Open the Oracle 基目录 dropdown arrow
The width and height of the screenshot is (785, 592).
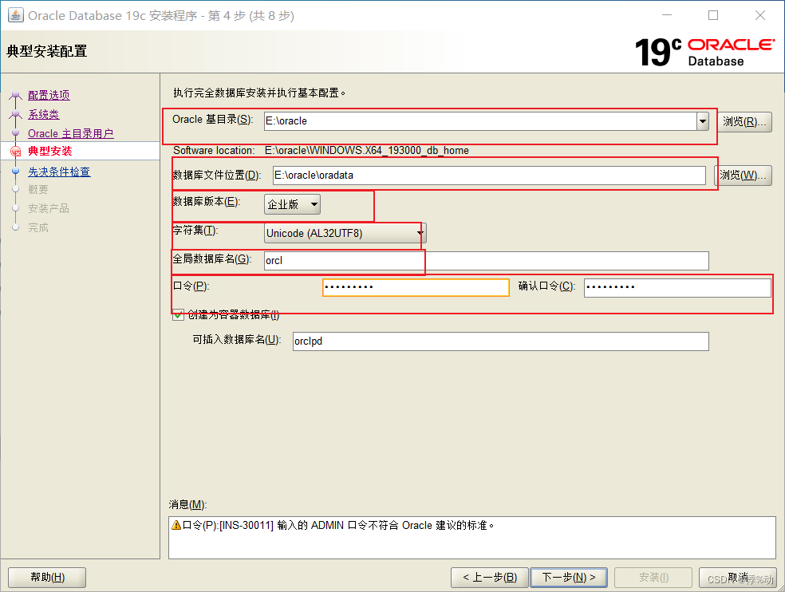point(703,121)
